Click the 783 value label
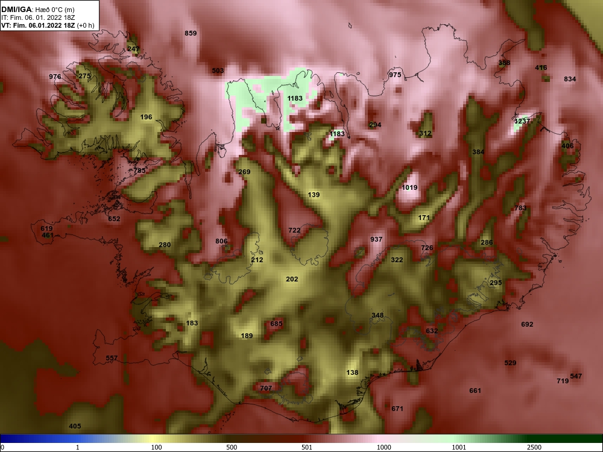 (x=520, y=208)
